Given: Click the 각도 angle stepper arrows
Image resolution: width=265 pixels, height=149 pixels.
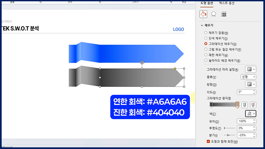Looking at the screenshot, I should (254, 92).
